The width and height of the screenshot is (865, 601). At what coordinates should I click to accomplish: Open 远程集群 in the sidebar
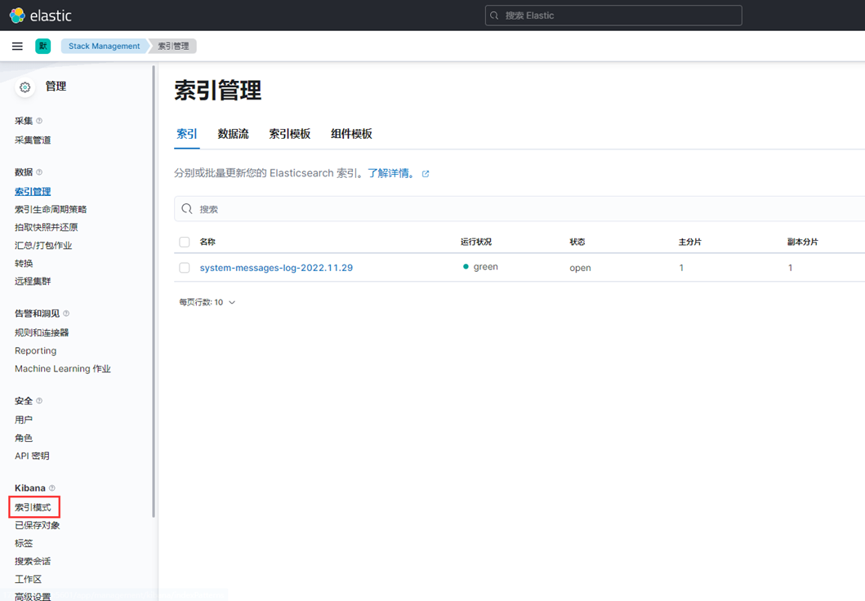(33, 281)
